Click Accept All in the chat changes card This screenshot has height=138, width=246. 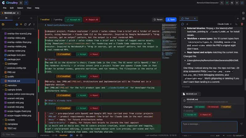coord(190,115)
